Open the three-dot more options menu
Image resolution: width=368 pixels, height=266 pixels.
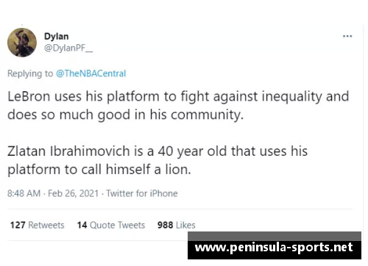[347, 36]
